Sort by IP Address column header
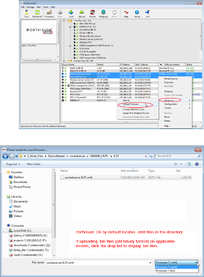This screenshot has width=204, height=277. [x=127, y=65]
